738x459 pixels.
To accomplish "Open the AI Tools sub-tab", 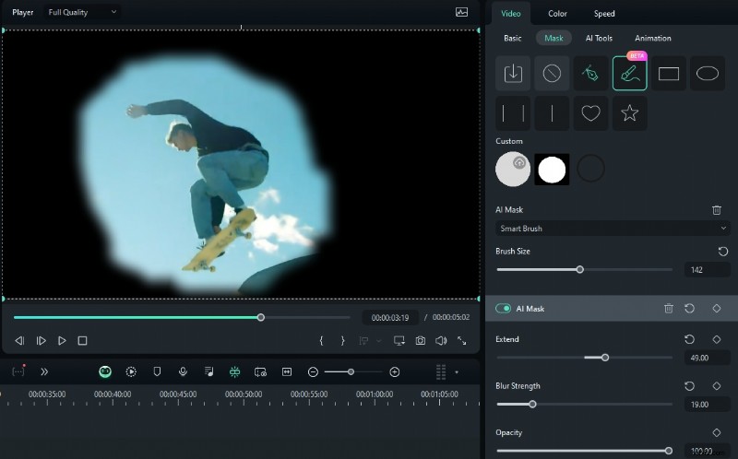I will pos(599,38).
